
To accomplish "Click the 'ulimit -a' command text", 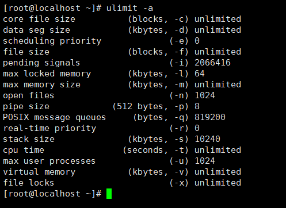I will [x=129, y=8].
